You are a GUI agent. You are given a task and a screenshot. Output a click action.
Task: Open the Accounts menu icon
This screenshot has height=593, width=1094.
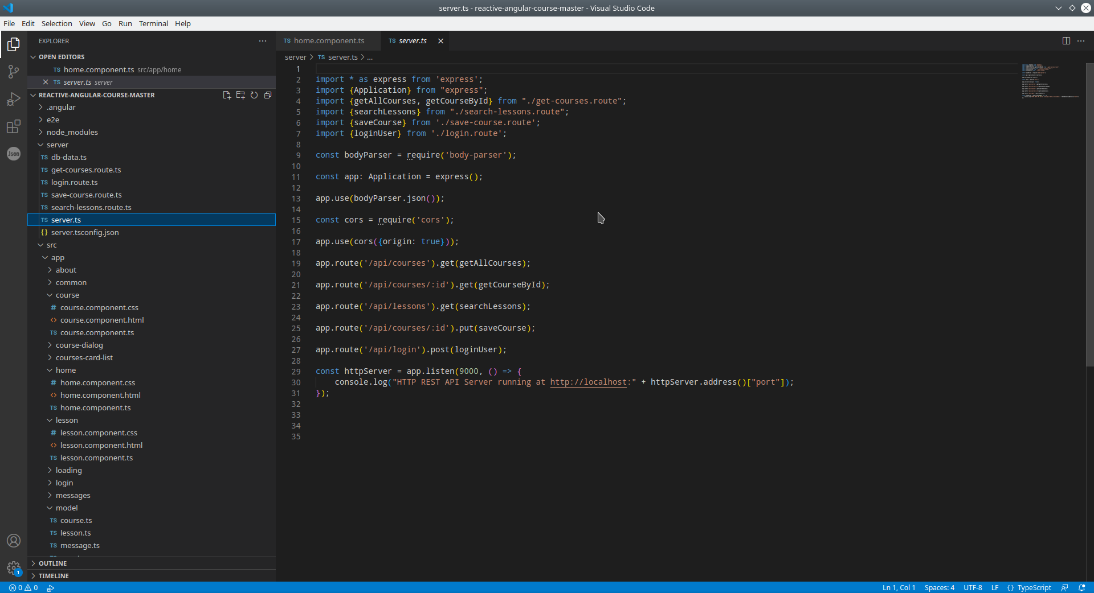click(14, 541)
